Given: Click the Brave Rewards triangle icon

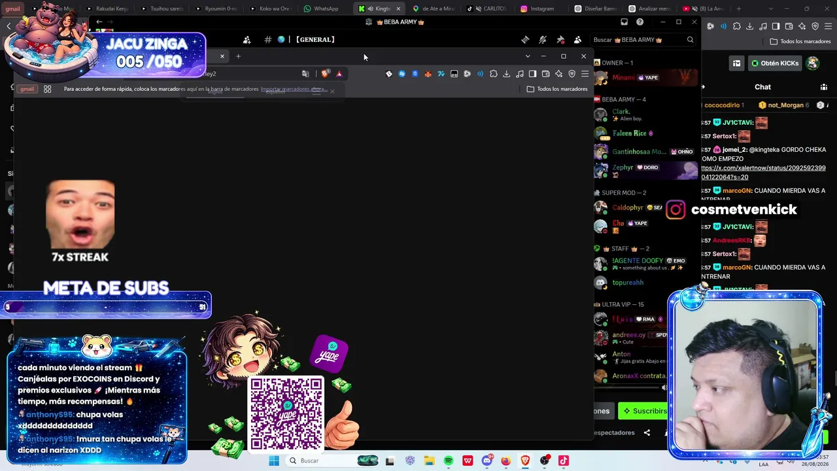Looking at the screenshot, I should point(339,74).
